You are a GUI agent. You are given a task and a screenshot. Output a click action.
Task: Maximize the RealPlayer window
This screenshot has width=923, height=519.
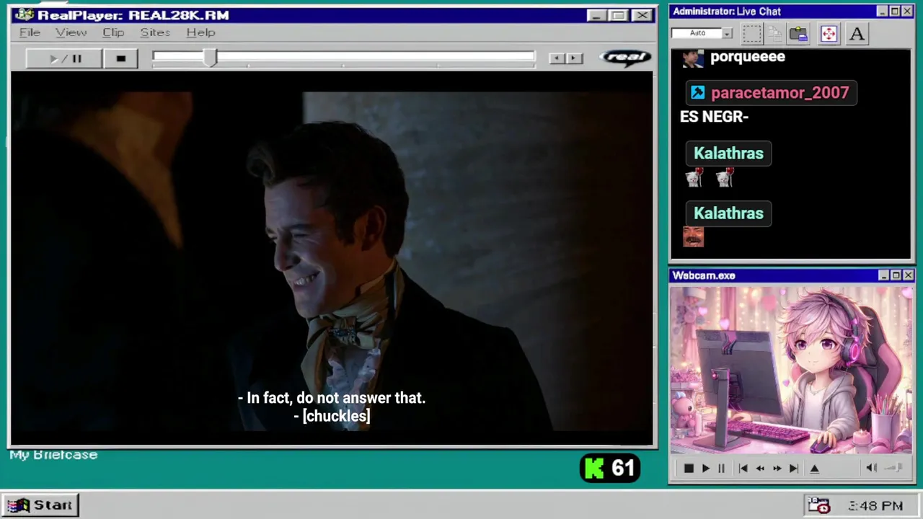pos(618,15)
